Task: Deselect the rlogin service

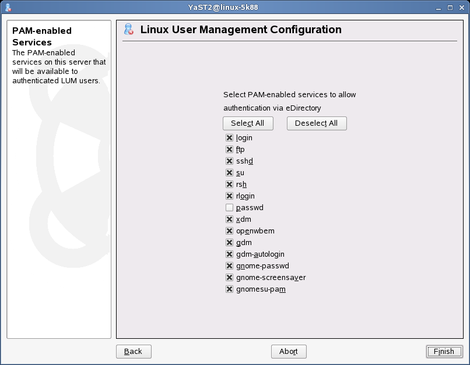Action: click(229, 196)
